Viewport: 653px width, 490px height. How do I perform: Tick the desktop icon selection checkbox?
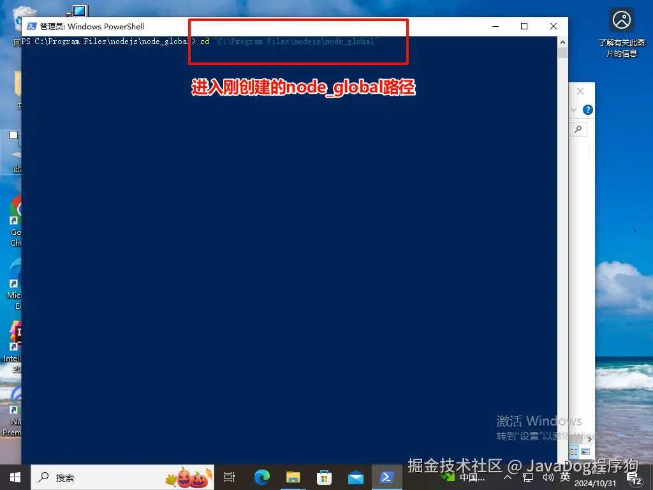14,135
